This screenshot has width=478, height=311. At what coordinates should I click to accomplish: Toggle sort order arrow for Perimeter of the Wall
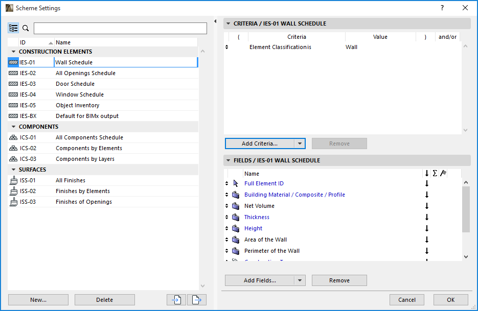427,251
